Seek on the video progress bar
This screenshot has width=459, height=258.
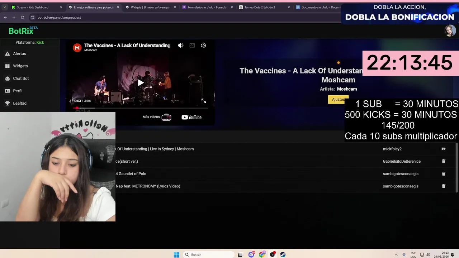(x=141, y=108)
